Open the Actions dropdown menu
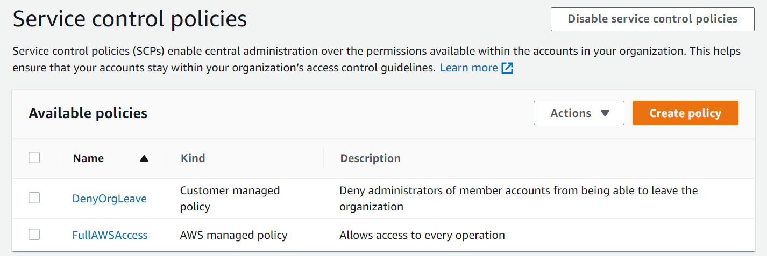The width and height of the screenshot is (767, 256). 579,113
